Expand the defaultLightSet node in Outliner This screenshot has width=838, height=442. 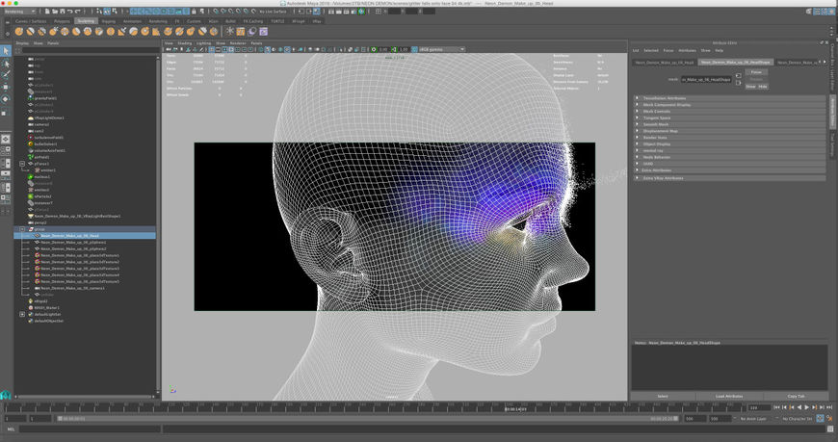[22, 314]
